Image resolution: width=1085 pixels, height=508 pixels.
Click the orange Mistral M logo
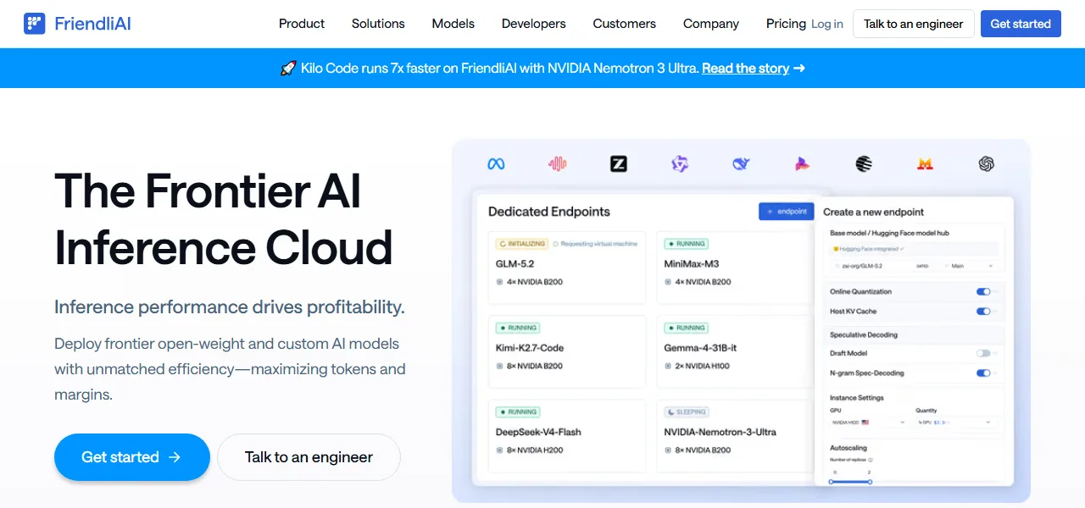click(x=925, y=164)
